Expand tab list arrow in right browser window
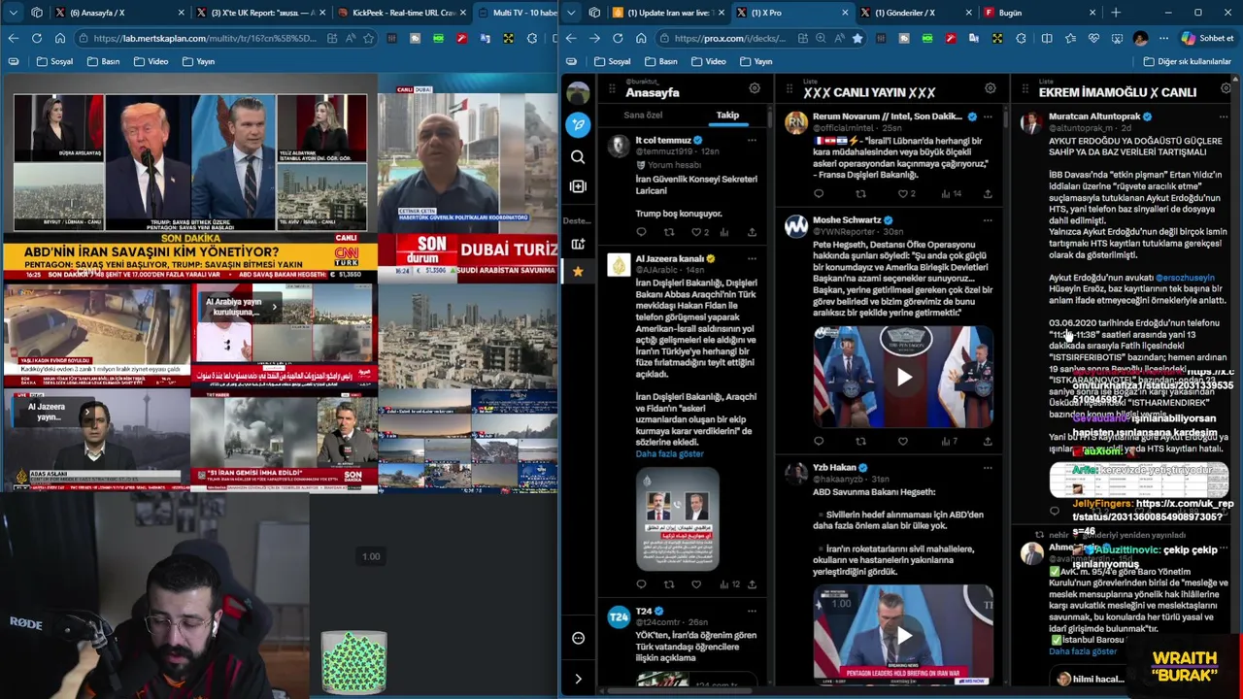The image size is (1243, 699). (571, 13)
